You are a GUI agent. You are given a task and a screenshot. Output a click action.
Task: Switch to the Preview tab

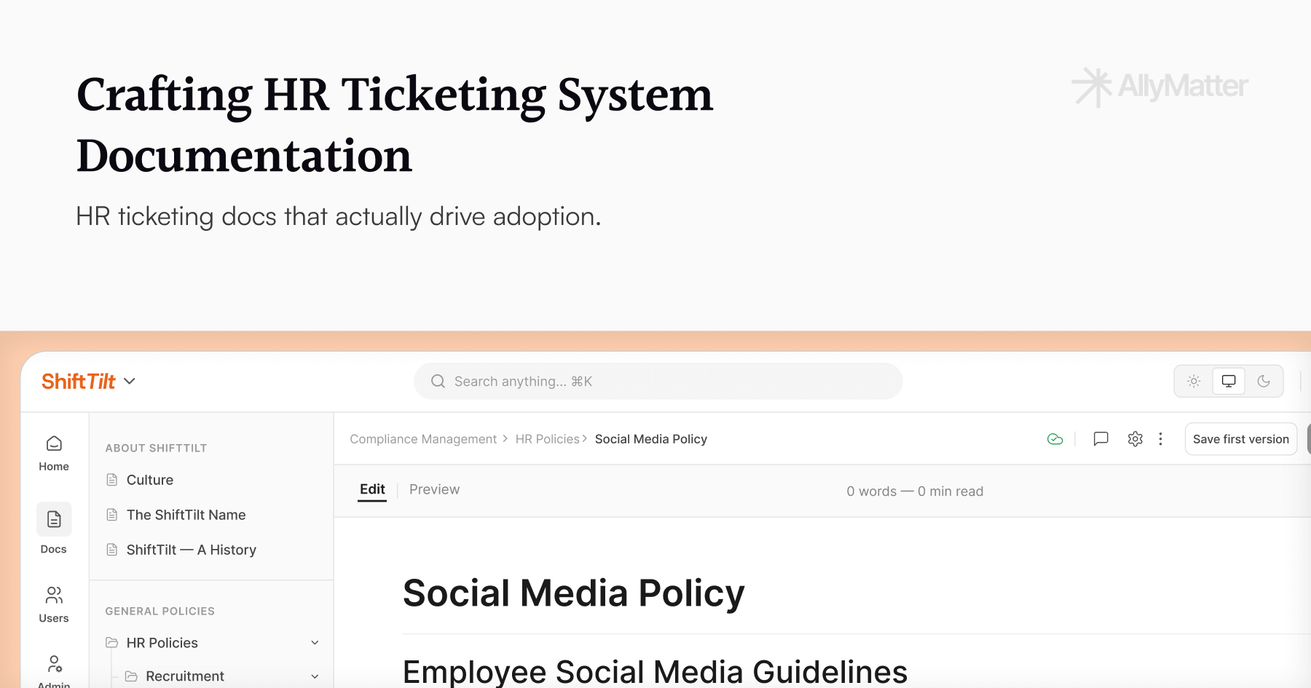435,490
